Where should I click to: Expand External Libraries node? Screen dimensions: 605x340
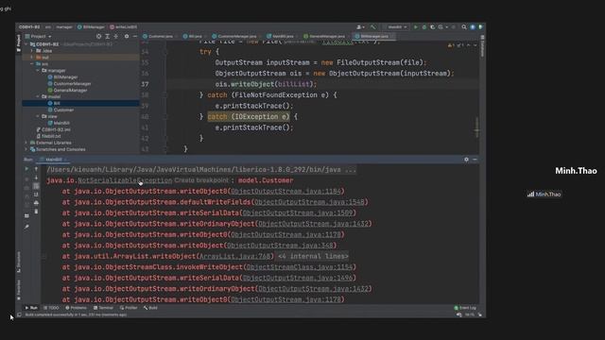[26, 143]
